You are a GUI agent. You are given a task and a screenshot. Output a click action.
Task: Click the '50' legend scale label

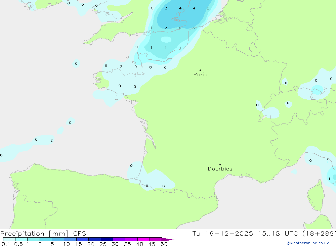[164, 244]
